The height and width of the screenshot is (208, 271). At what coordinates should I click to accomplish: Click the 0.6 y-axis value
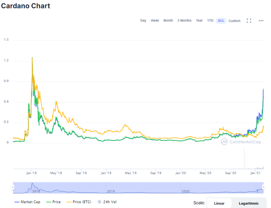6,101
